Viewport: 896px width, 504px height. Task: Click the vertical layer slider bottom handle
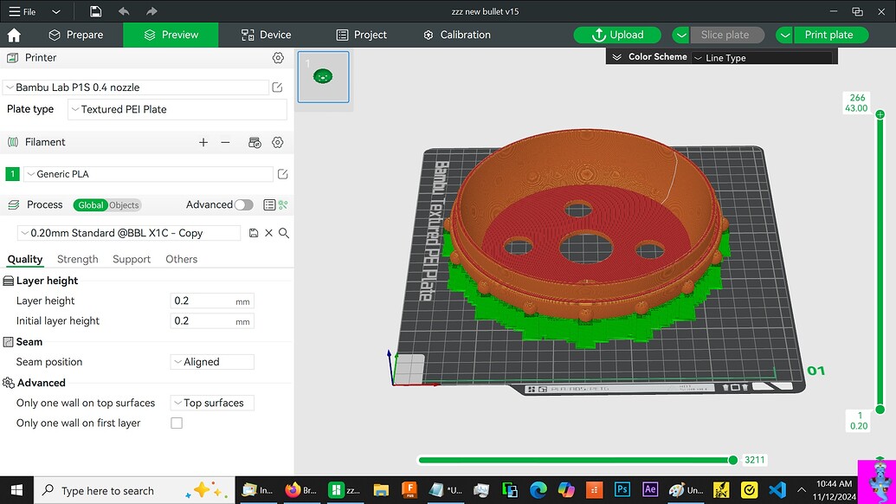(880, 409)
